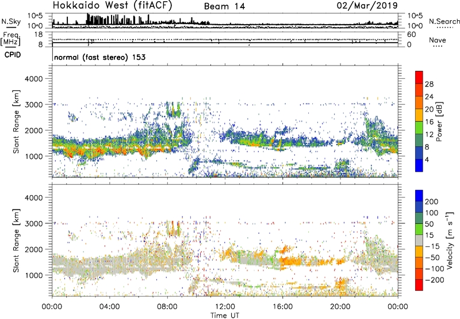Click the '16:00' time axis label
The image size is (460, 319).
(282, 307)
